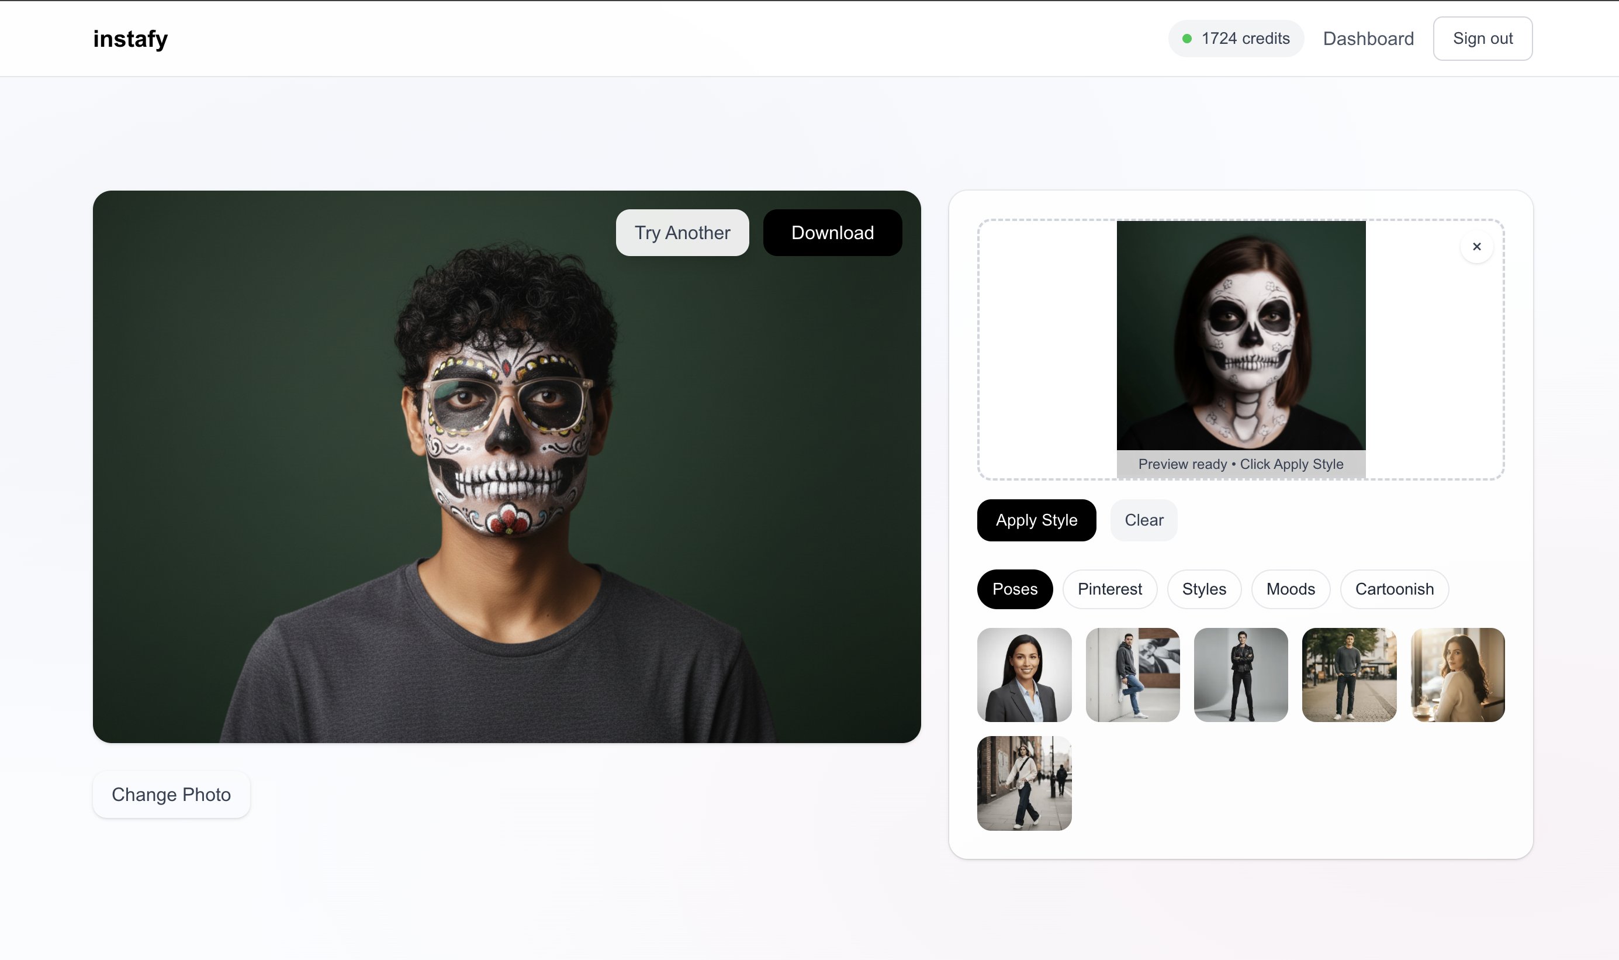Image resolution: width=1619 pixels, height=960 pixels.
Task: Clear the selected style preview
Action: pyautogui.click(x=1143, y=520)
